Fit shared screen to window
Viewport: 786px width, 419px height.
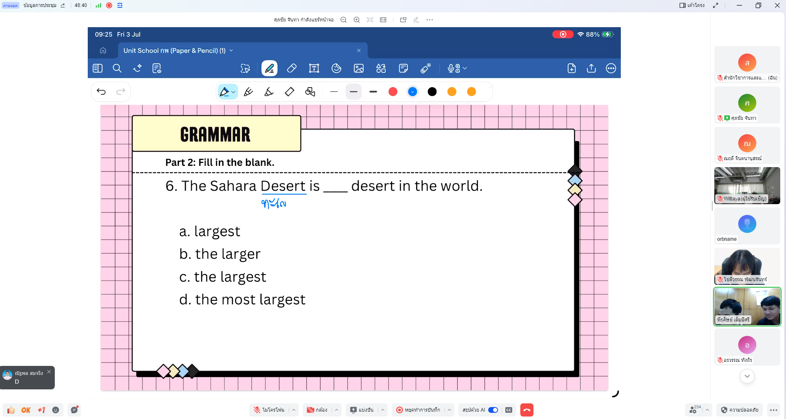coord(370,20)
